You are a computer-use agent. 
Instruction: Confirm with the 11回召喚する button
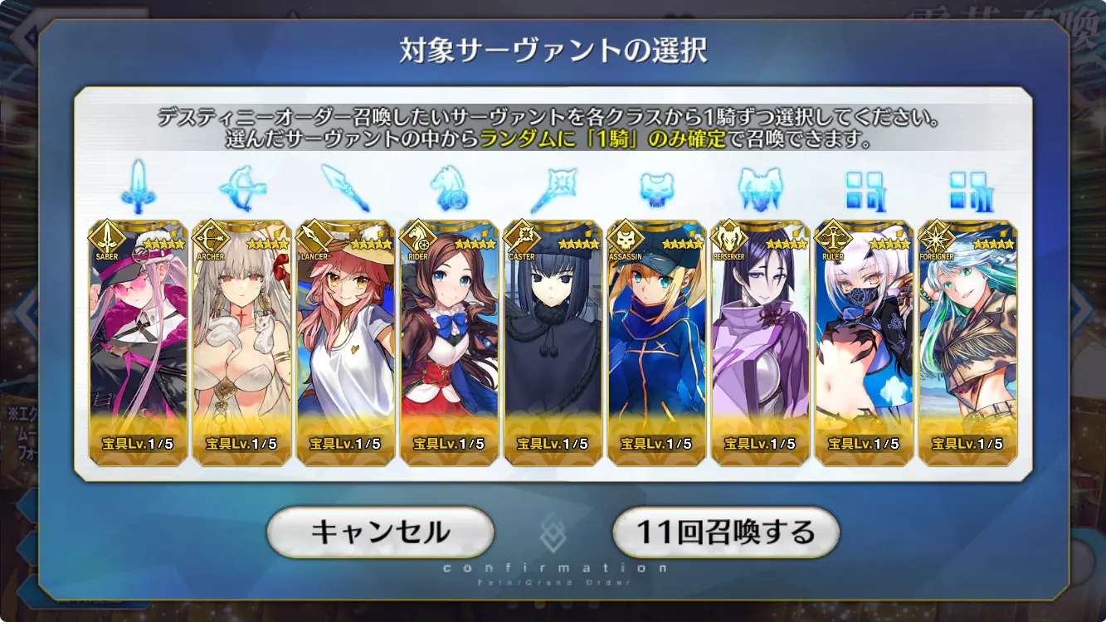(x=726, y=532)
